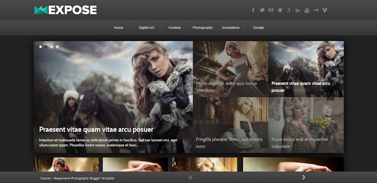
Task: Open 'Fusce luctus erat et imperdiet vulputate' post
Action: click(306, 125)
